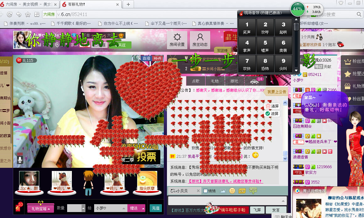This screenshot has height=218, width=364.
Task: Play sound effect 2 欢呼
Action: click(x=265, y=27)
